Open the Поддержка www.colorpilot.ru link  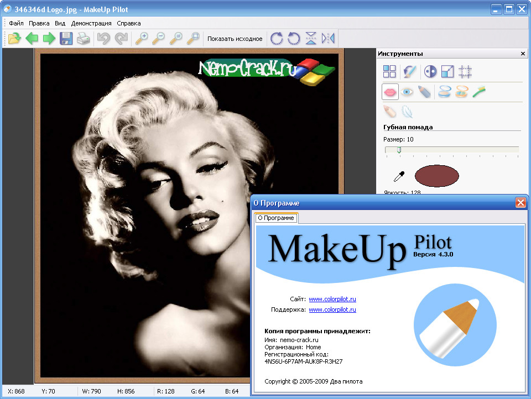pyautogui.click(x=332, y=309)
